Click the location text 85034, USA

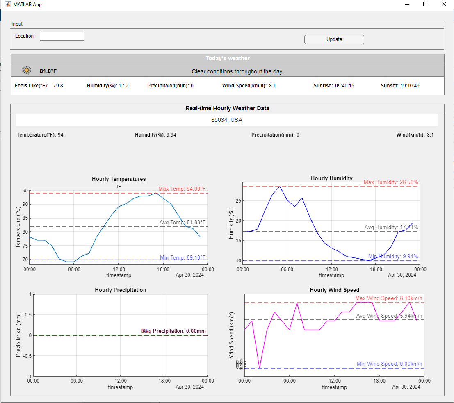coord(227,120)
